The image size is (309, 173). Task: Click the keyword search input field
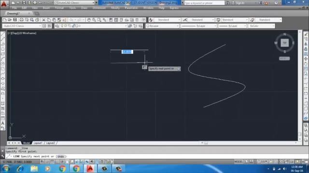click(204, 3)
